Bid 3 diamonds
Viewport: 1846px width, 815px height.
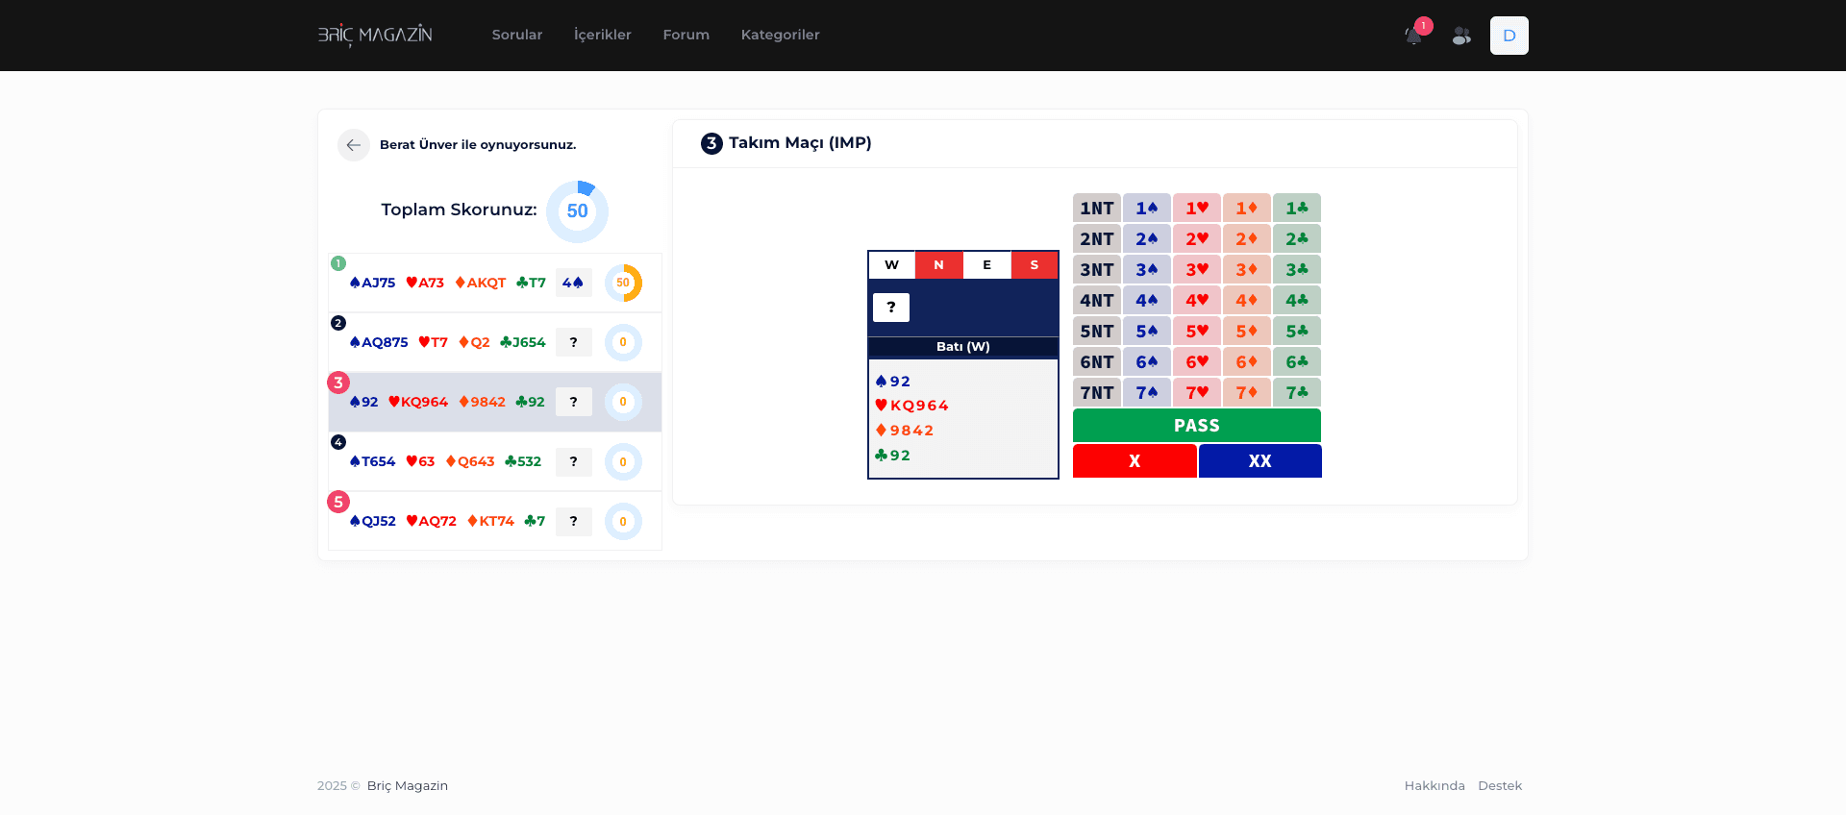(1247, 269)
